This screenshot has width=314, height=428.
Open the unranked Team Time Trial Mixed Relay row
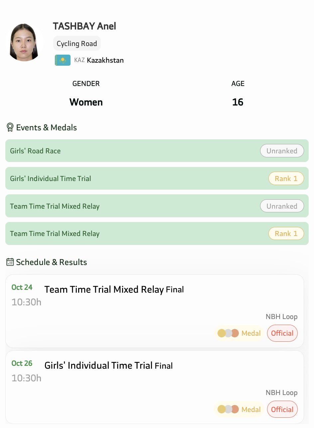133,206
